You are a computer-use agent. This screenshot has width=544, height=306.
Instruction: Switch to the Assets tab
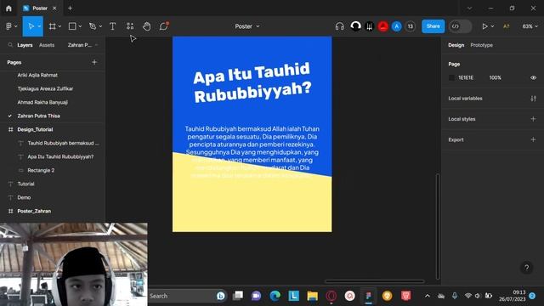47,45
